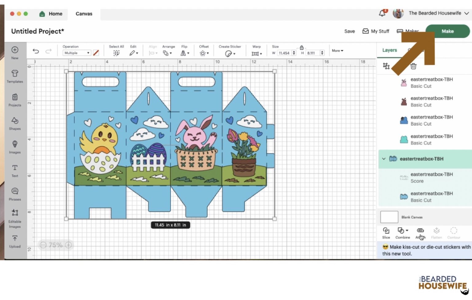Viewport: 472px width, 300px height.
Task: Click Save in the header
Action: point(349,31)
